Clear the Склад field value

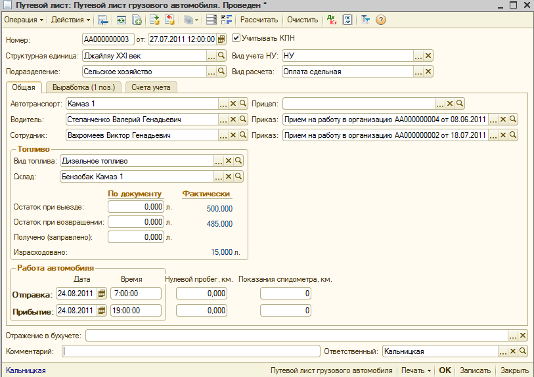tap(229, 177)
